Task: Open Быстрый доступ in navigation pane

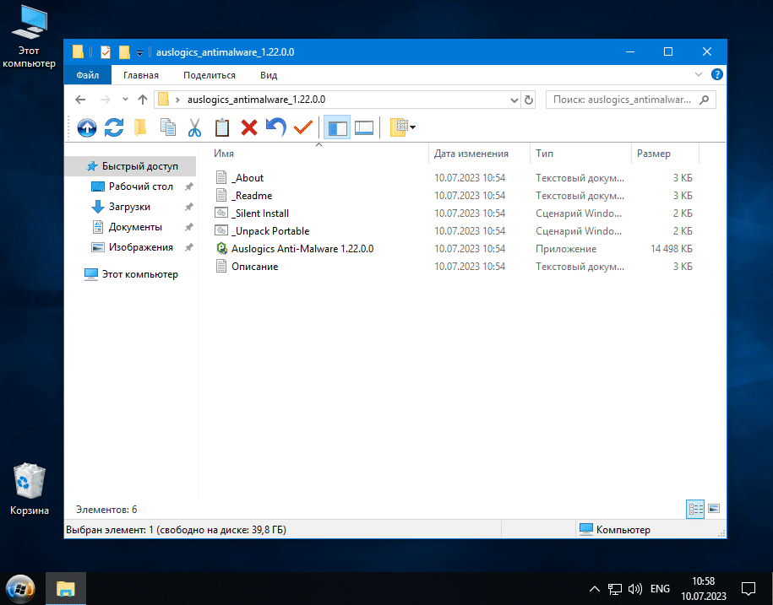Action: [131, 166]
